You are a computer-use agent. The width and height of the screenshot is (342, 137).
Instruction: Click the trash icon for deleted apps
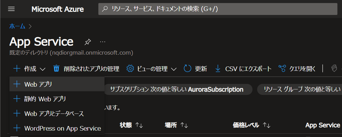click(56, 69)
